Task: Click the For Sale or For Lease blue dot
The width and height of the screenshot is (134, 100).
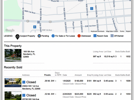Action: tap(53, 36)
